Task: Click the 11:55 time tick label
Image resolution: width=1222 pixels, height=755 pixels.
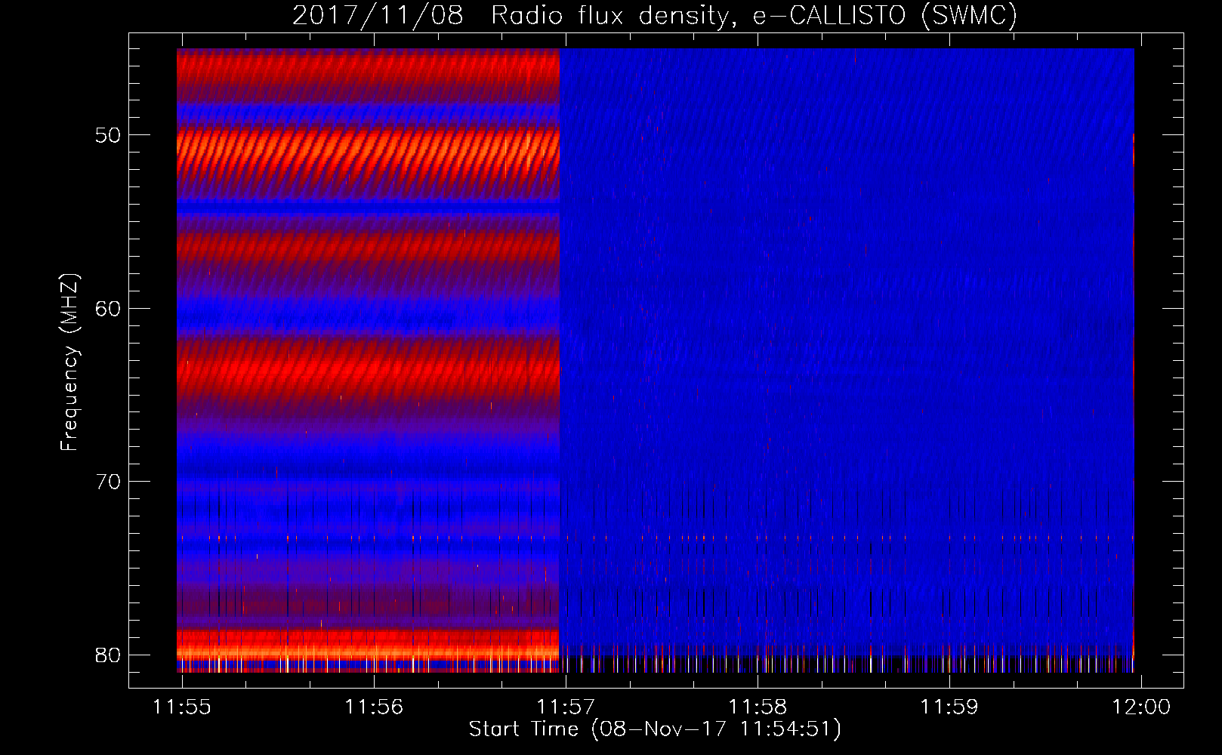Action: point(182,707)
